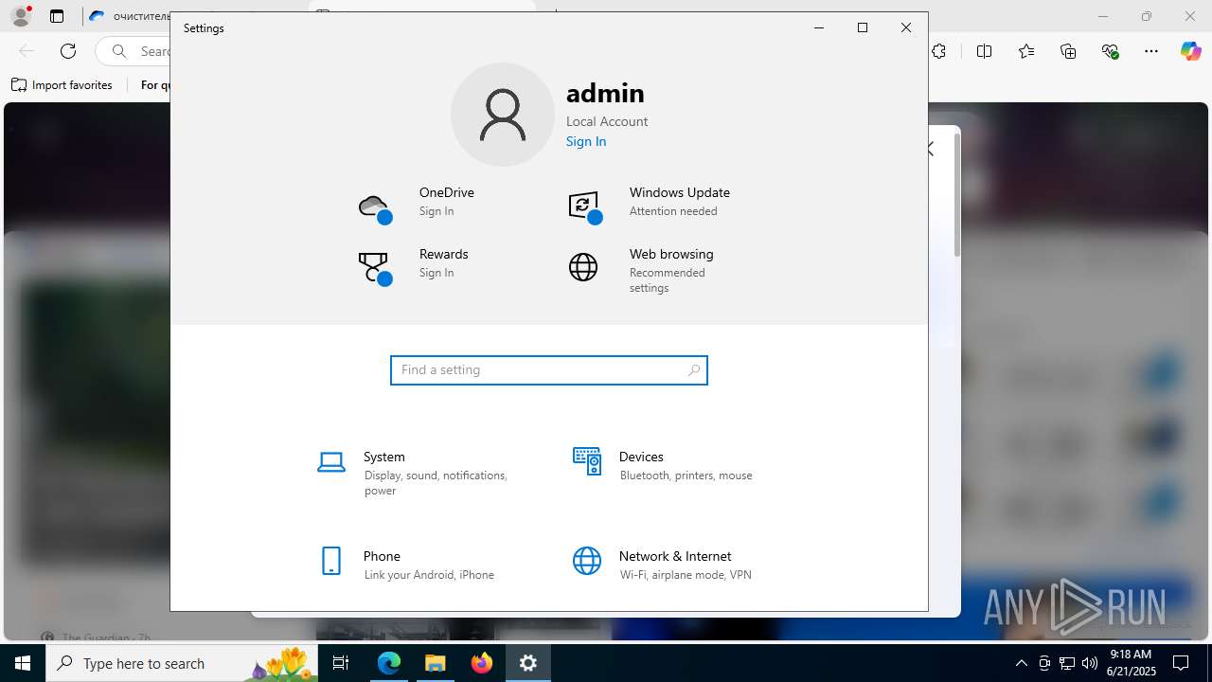The image size is (1212, 682).
Task: Maximize the Settings window
Action: (x=863, y=27)
